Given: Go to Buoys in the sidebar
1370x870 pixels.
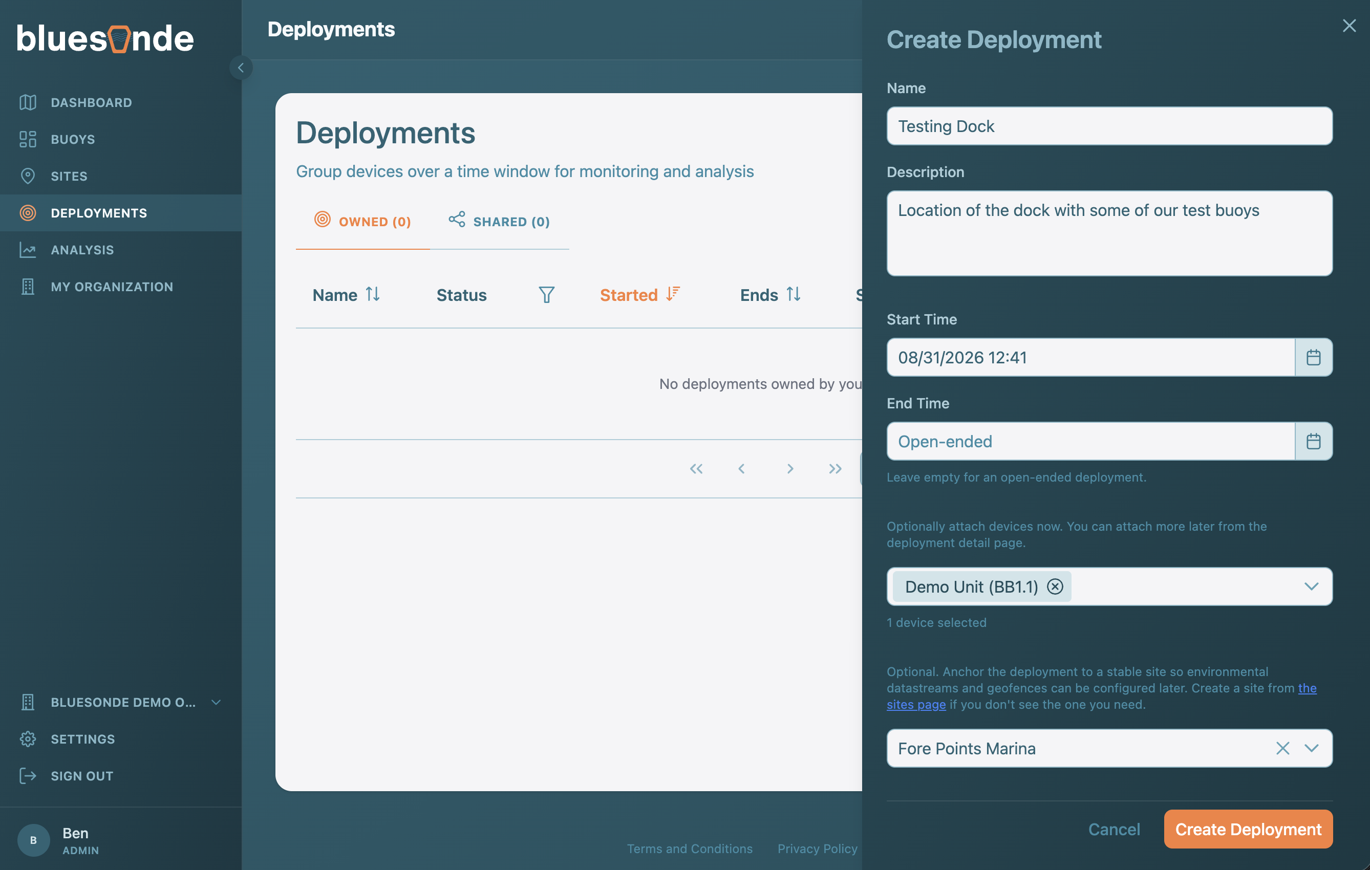Looking at the screenshot, I should tap(121, 139).
